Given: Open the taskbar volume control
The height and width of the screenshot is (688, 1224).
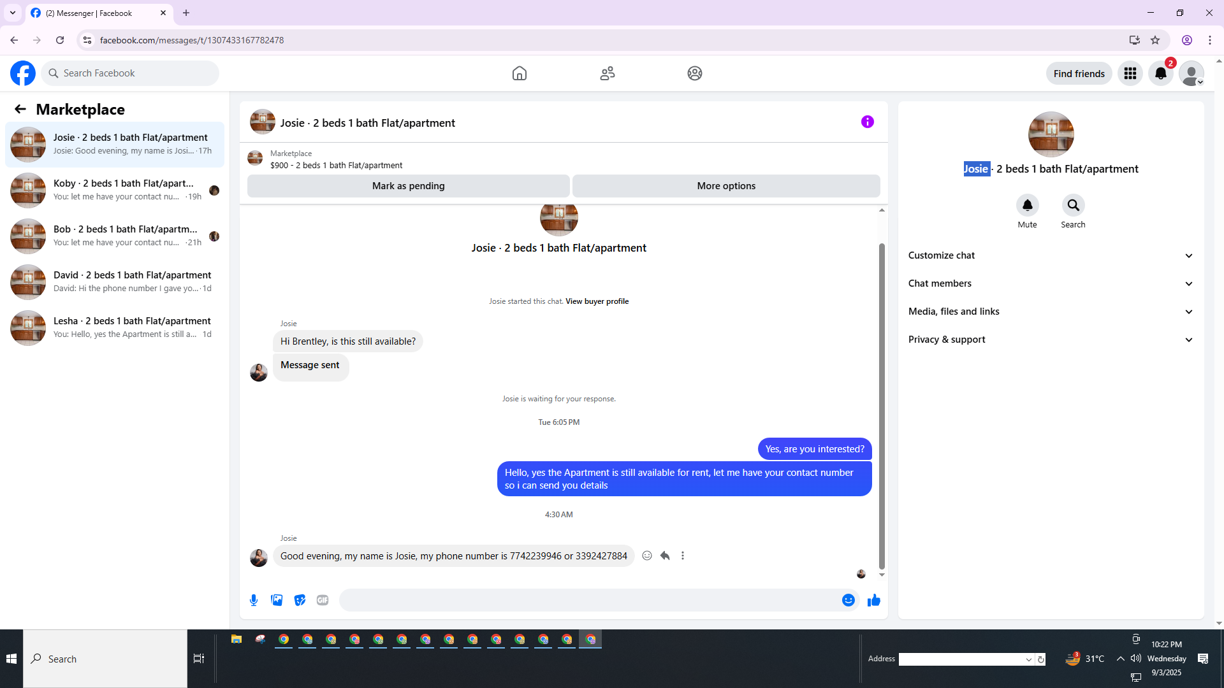Looking at the screenshot, I should click(1136, 659).
